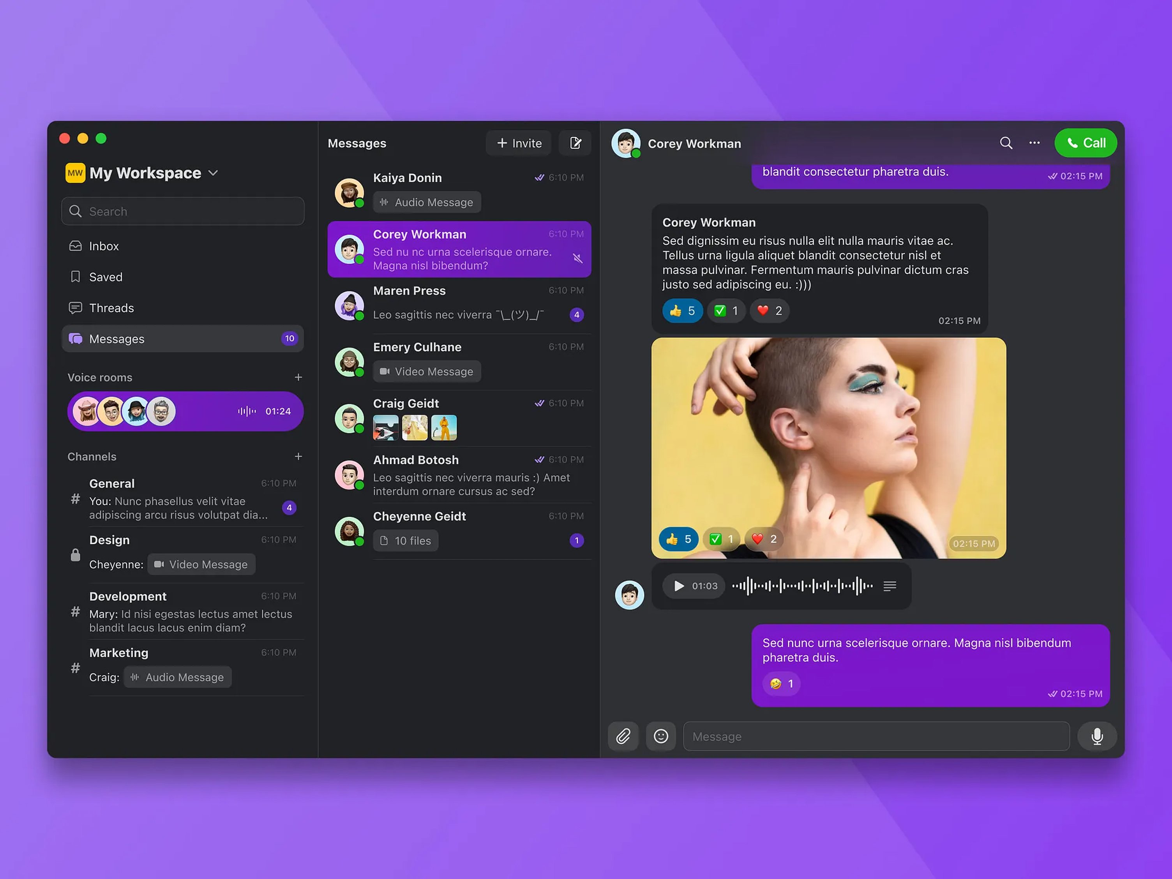Click the Inbox tray icon
Screen dimensions: 1172x879
click(75, 246)
